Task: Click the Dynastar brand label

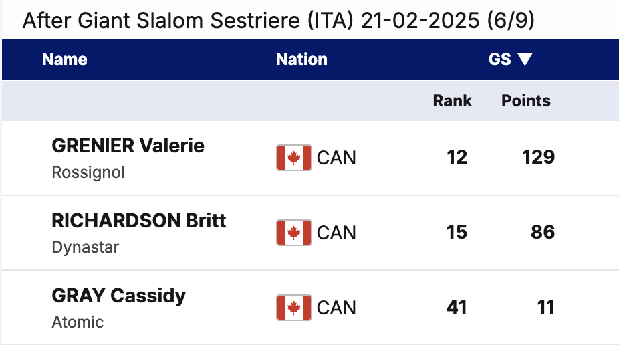Action: pos(86,247)
